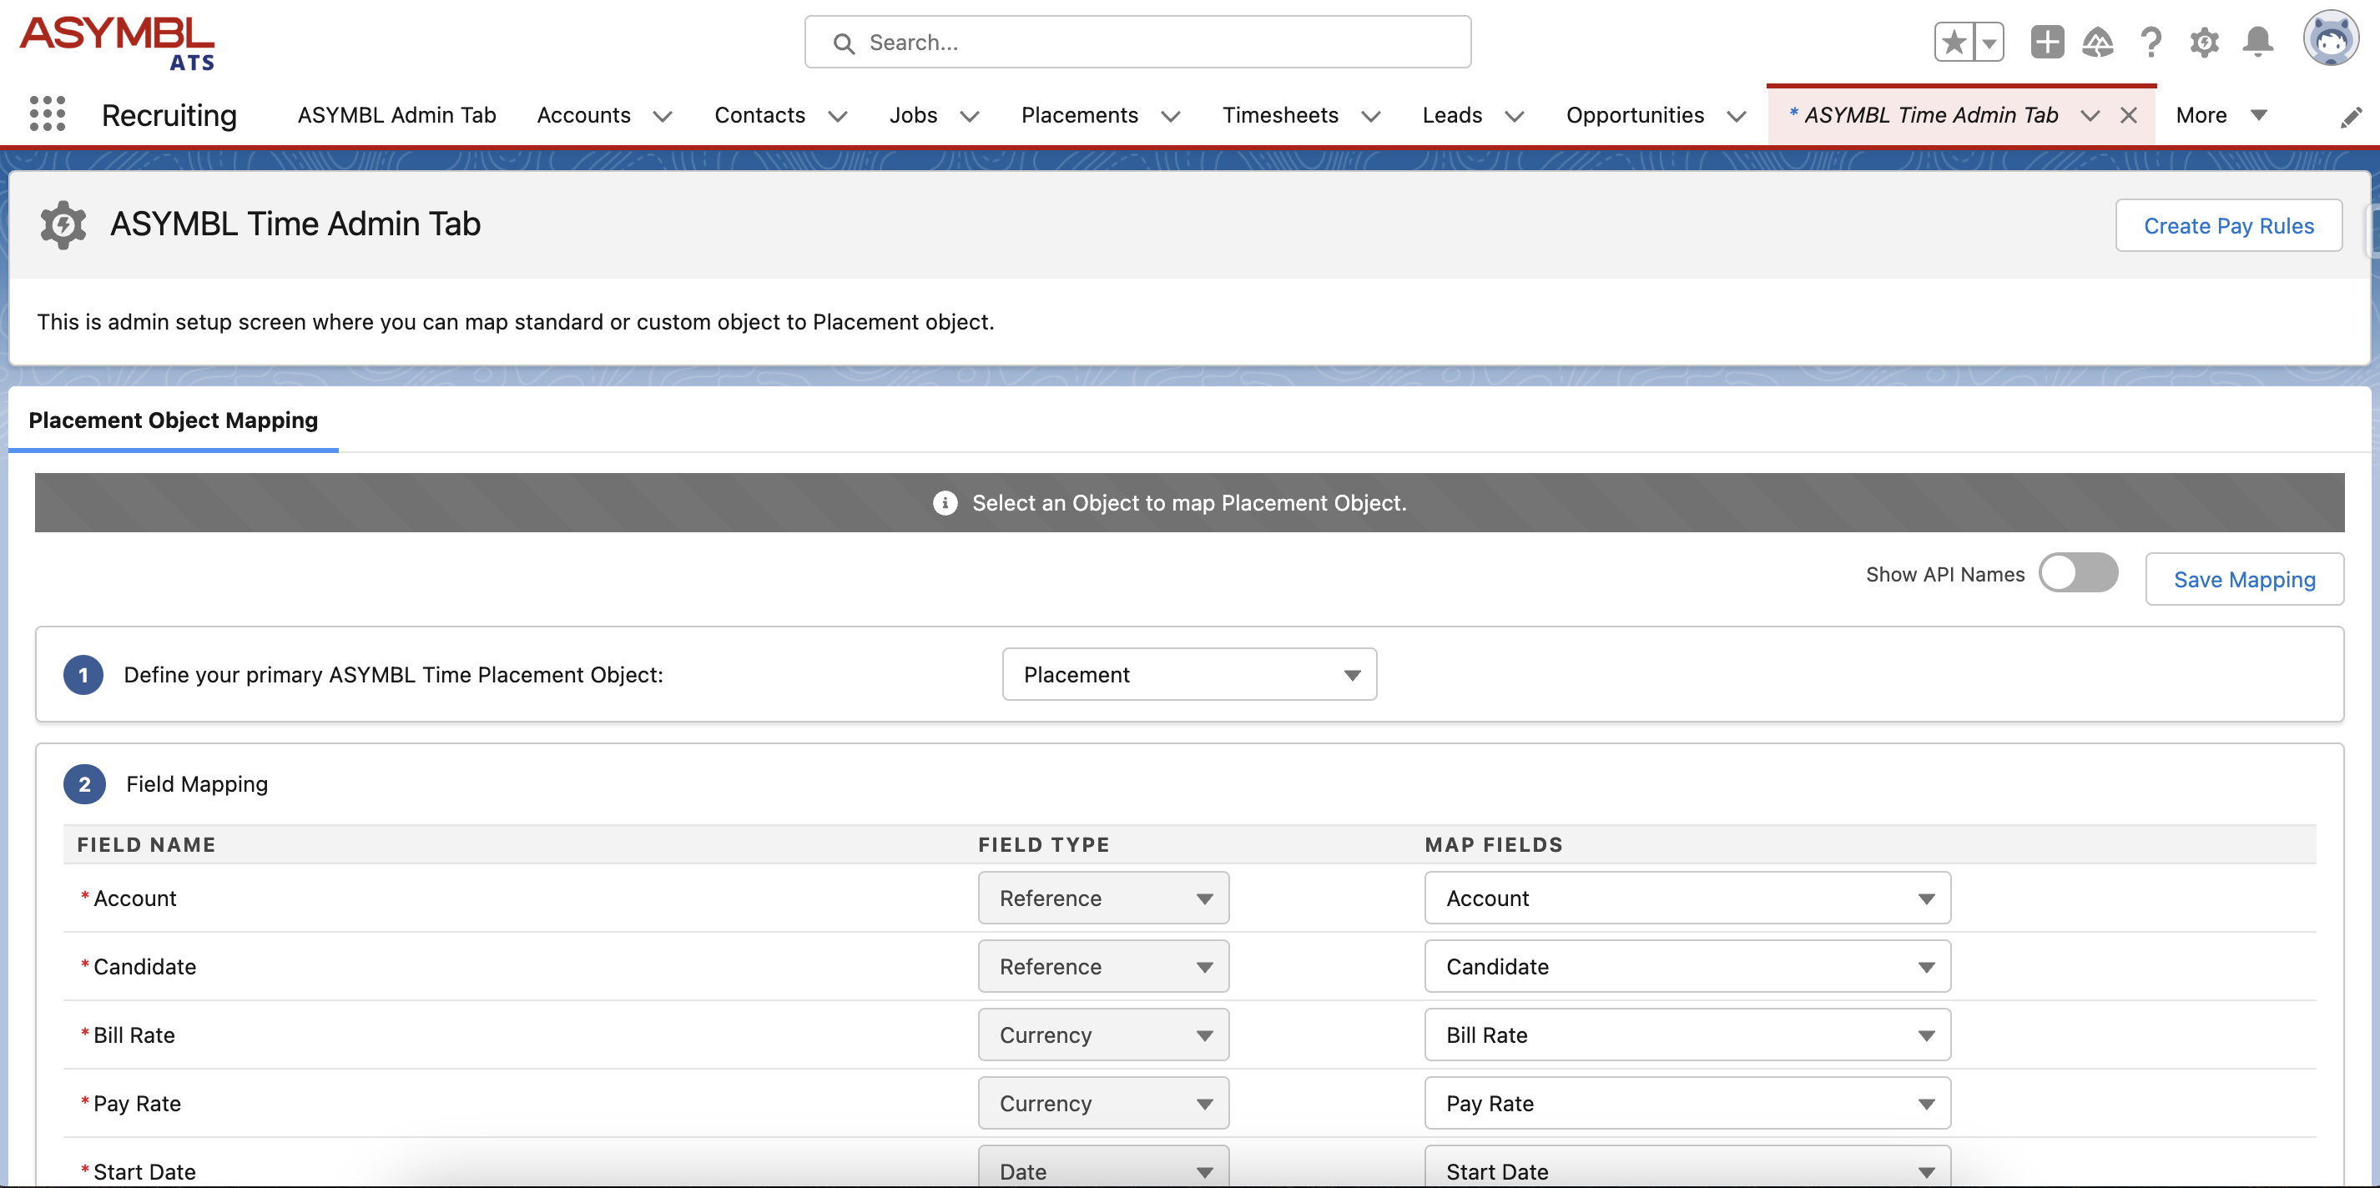Viewport: 2380px width, 1188px height.
Task: Click the ASYMBL Time Admin Tab
Action: point(1926,113)
